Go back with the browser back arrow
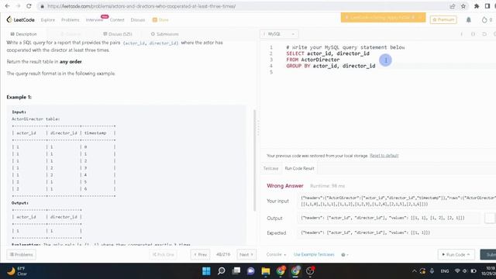This screenshot has height=279, width=496. pos(7,6)
